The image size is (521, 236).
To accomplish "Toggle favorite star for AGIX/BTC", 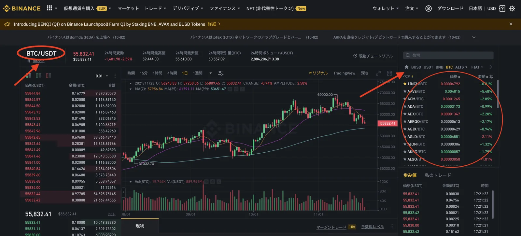I will (x=405, y=129).
